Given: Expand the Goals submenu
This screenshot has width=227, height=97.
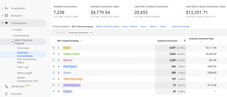Looking at the screenshot, I should [13, 30].
